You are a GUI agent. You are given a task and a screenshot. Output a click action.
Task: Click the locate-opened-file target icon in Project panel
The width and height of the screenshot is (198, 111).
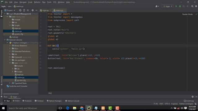pyautogui.click(x=20, y=10)
